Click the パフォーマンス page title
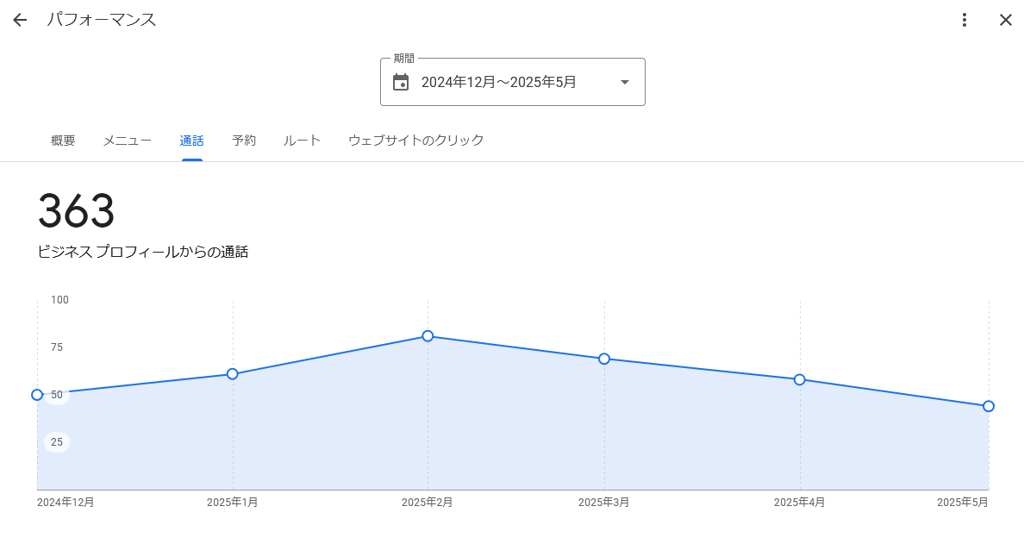The height and width of the screenshot is (550, 1024). [102, 20]
